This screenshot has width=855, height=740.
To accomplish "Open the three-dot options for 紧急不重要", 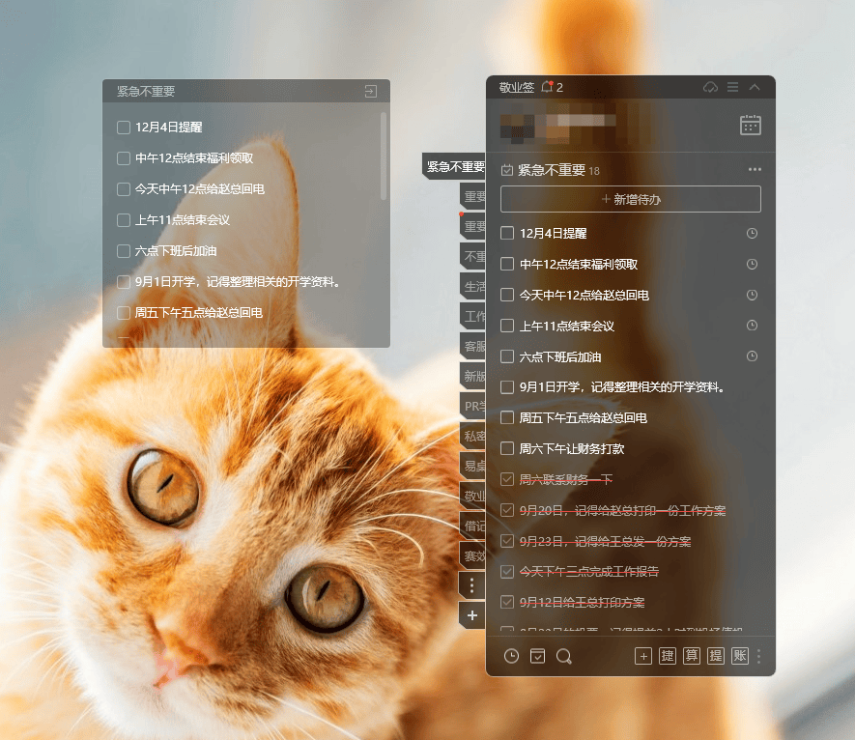I will 755,170.
